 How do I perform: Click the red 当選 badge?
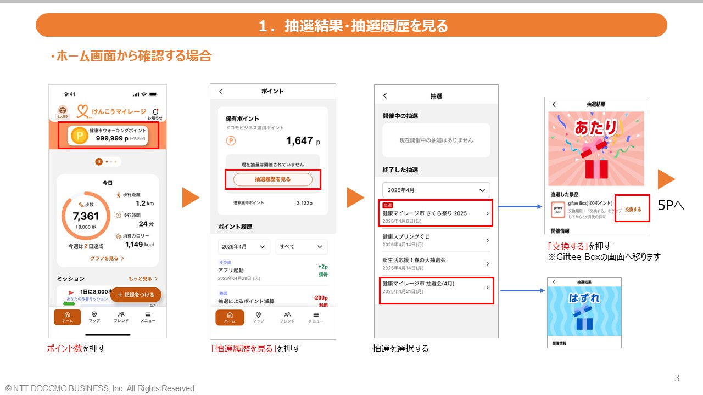point(388,205)
